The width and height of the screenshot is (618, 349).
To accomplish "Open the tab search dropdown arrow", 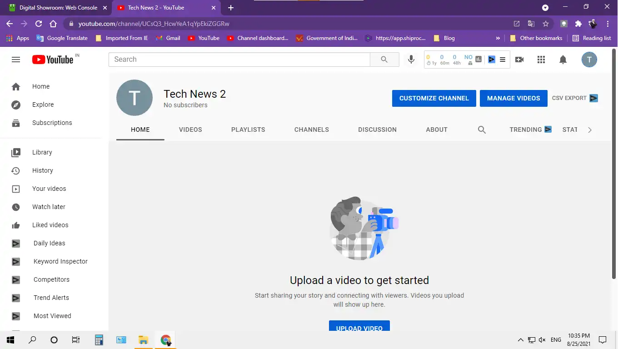I will (x=545, y=8).
